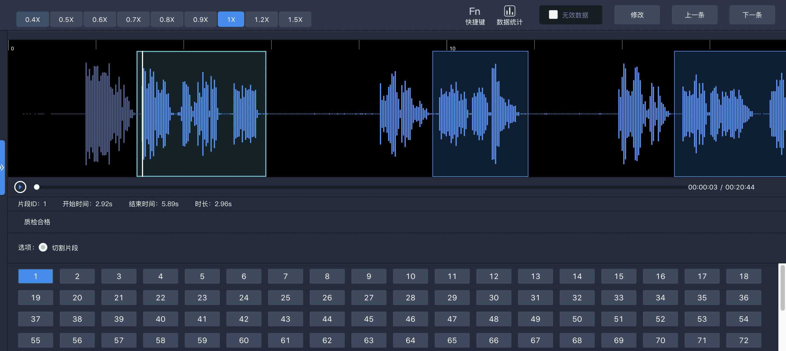Click the play button below the waveform
Viewport: 786px width, 351px height.
20,187
